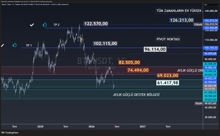220x136 pixels.
Task: Click the thumbs-up icon beside TP 2
Action: 45,24
